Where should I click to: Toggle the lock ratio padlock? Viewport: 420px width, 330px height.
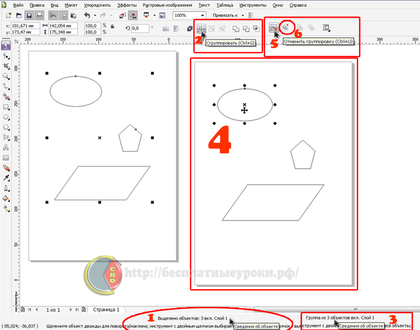click(113, 26)
